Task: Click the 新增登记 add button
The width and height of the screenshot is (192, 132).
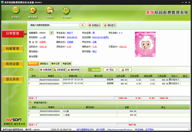Action: tap(95, 25)
